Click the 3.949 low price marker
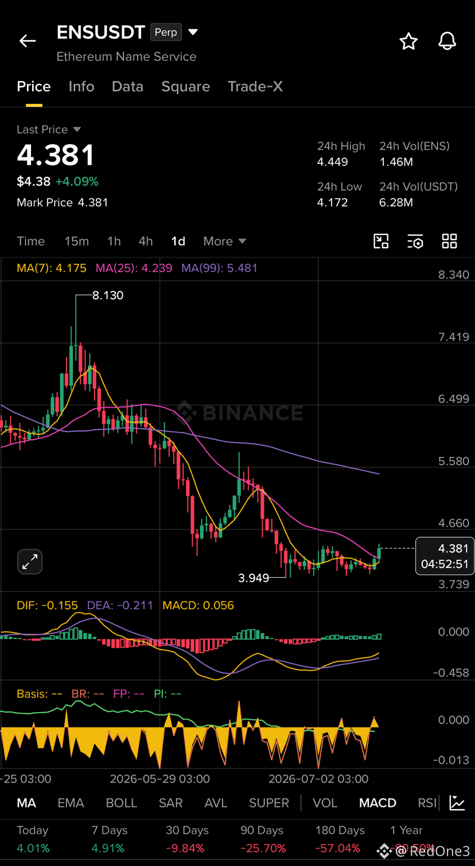 (x=254, y=578)
